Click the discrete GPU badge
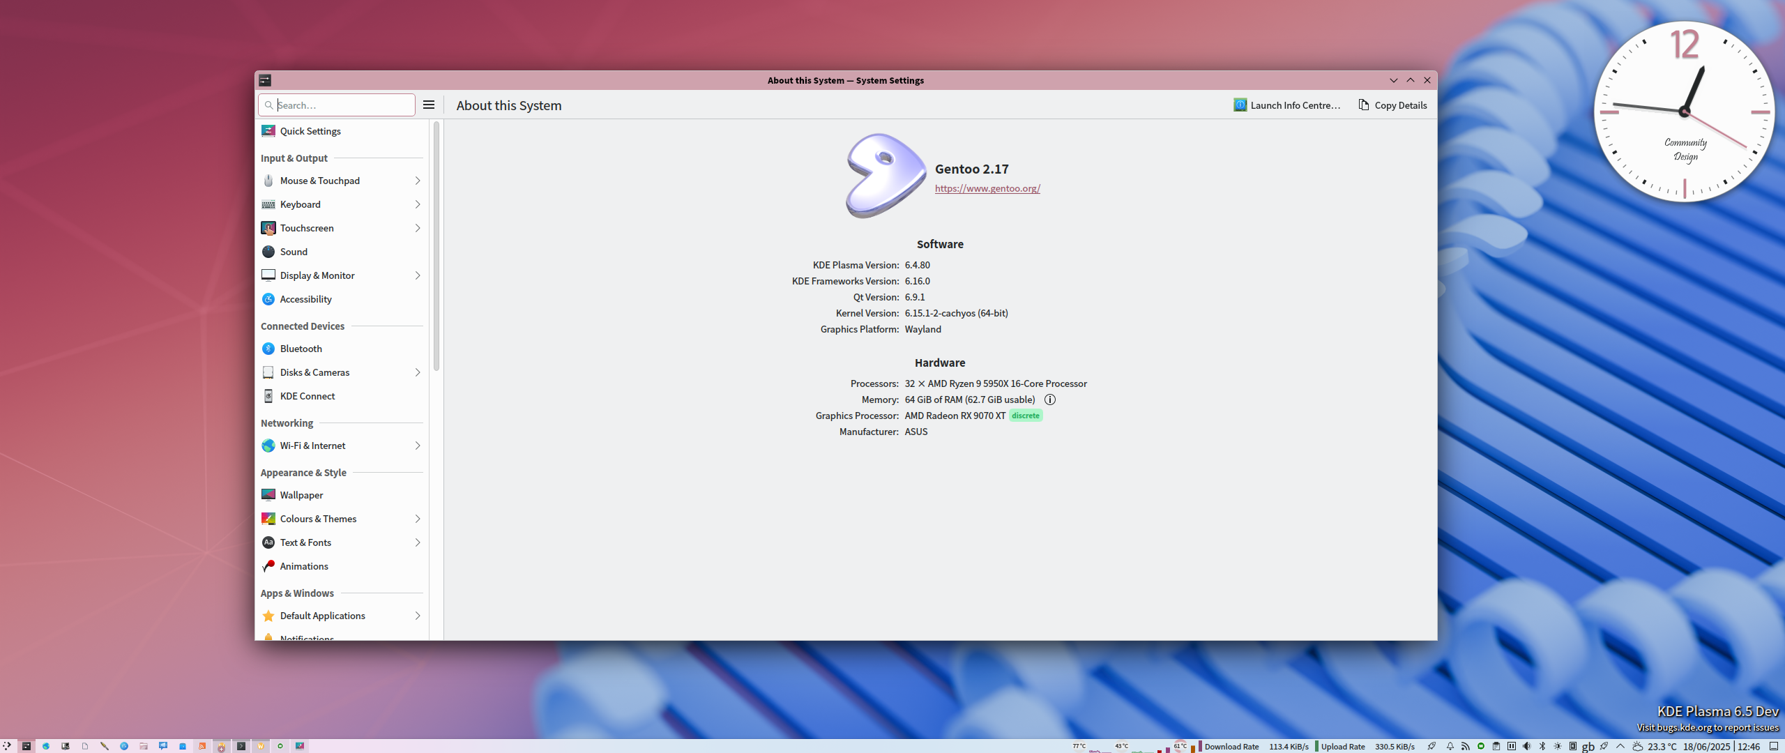Image resolution: width=1785 pixels, height=753 pixels. [1026, 416]
